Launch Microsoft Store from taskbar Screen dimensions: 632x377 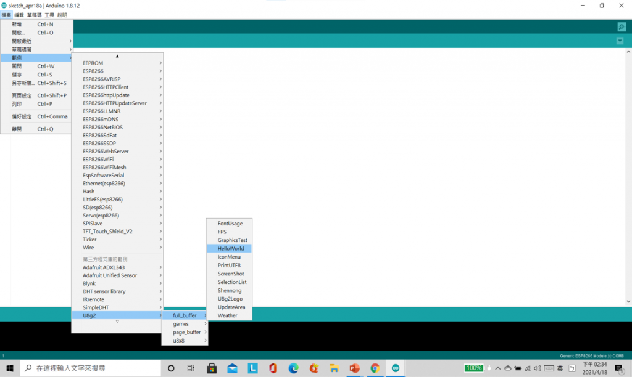click(x=212, y=368)
